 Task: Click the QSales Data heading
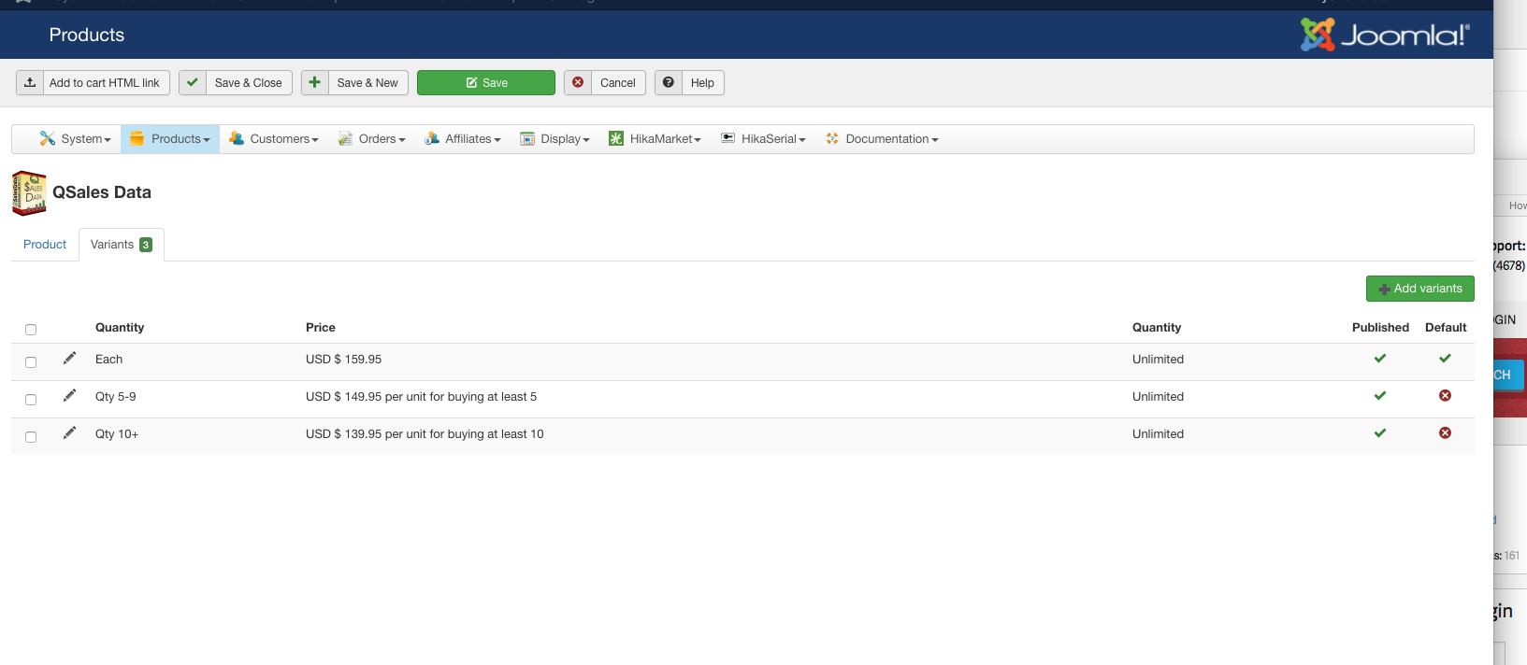click(x=102, y=192)
